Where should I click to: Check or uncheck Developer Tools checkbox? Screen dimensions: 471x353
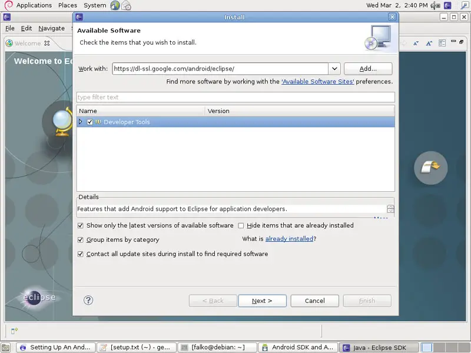(89, 122)
